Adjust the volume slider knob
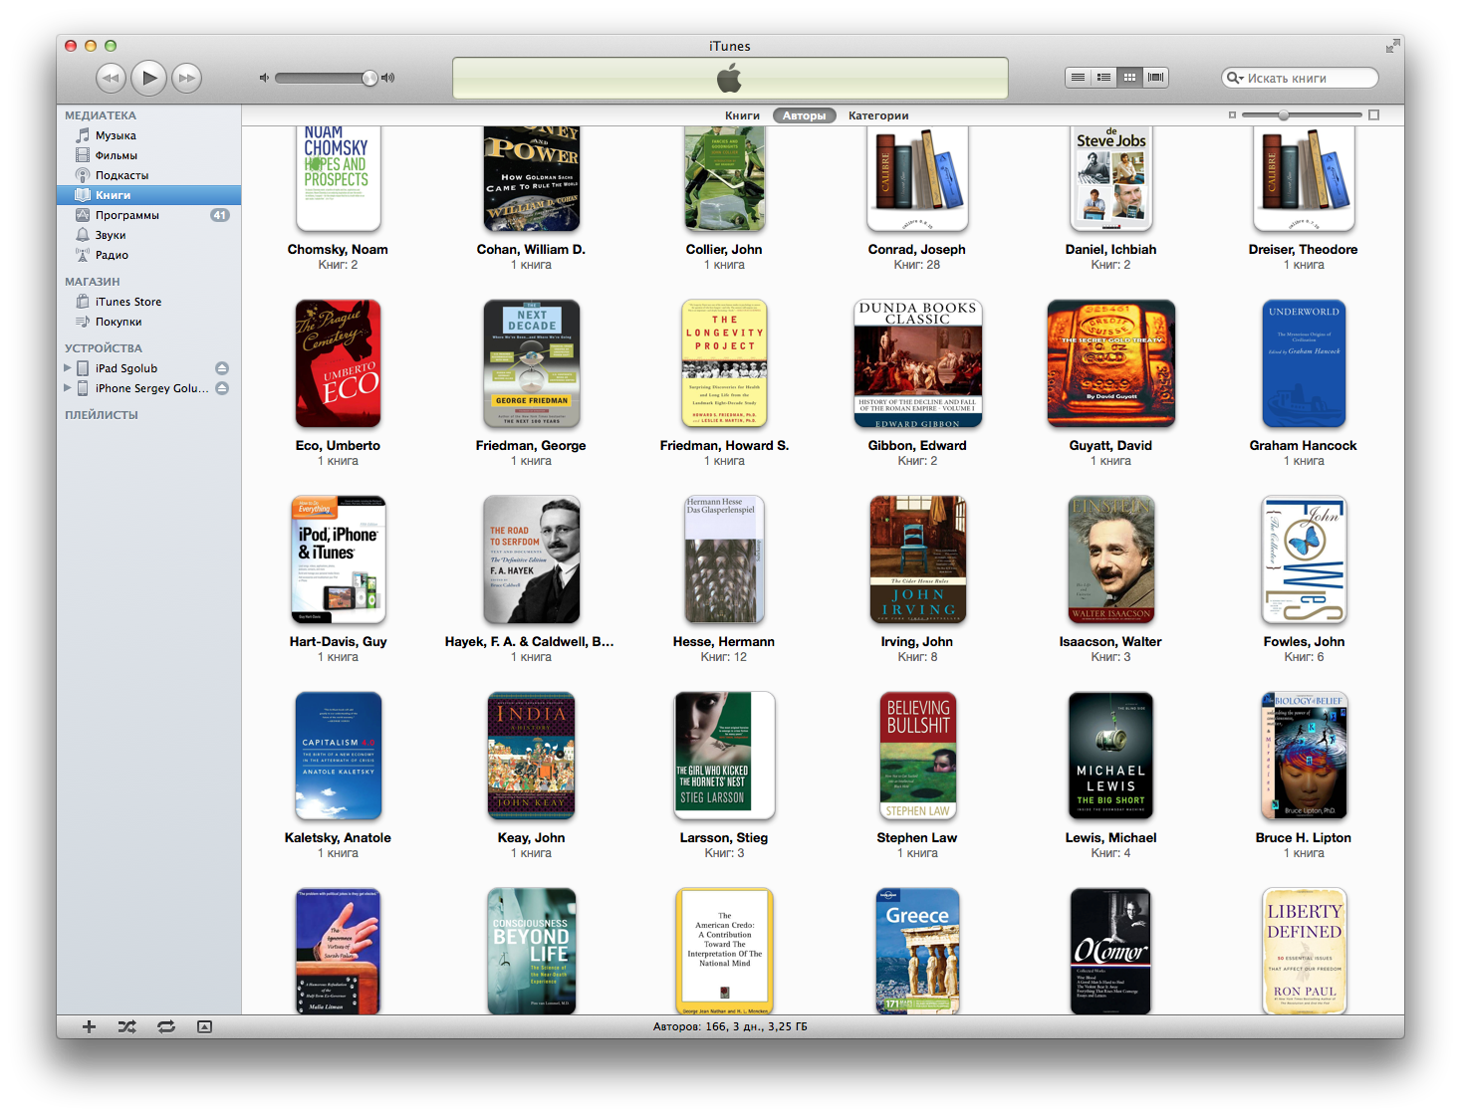This screenshot has height=1117, width=1461. click(369, 78)
